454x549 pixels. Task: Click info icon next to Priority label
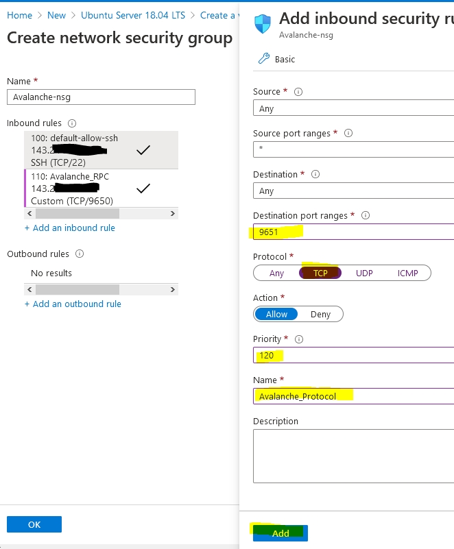299,339
